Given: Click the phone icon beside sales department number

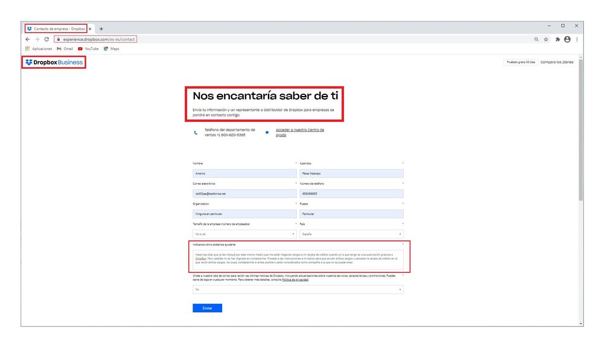Looking at the screenshot, I should 196,133.
